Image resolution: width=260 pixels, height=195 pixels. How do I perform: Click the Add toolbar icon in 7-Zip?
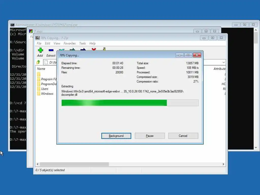[x=40, y=50]
